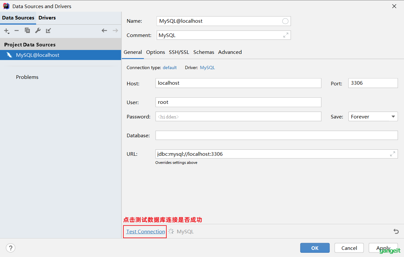This screenshot has height=257, width=404.
Task: Expand the URL field editor
Action: [393, 154]
